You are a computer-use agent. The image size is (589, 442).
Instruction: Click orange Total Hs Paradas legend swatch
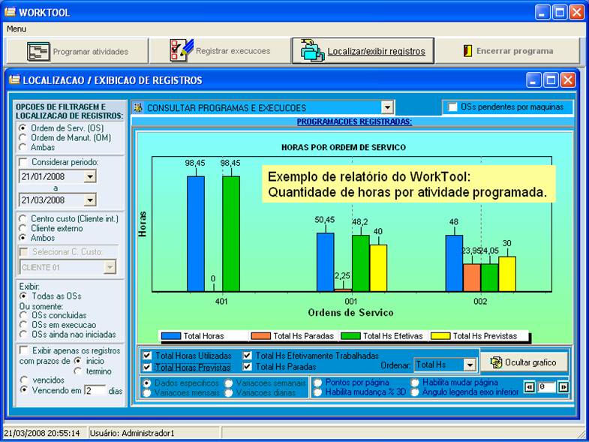click(x=261, y=336)
